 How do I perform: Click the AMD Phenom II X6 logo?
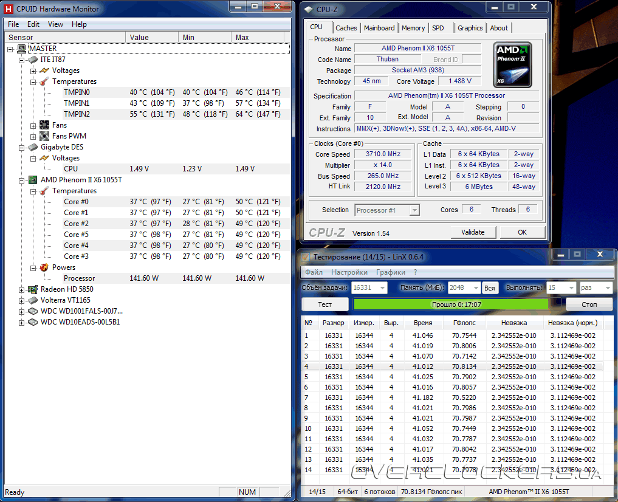(x=512, y=65)
